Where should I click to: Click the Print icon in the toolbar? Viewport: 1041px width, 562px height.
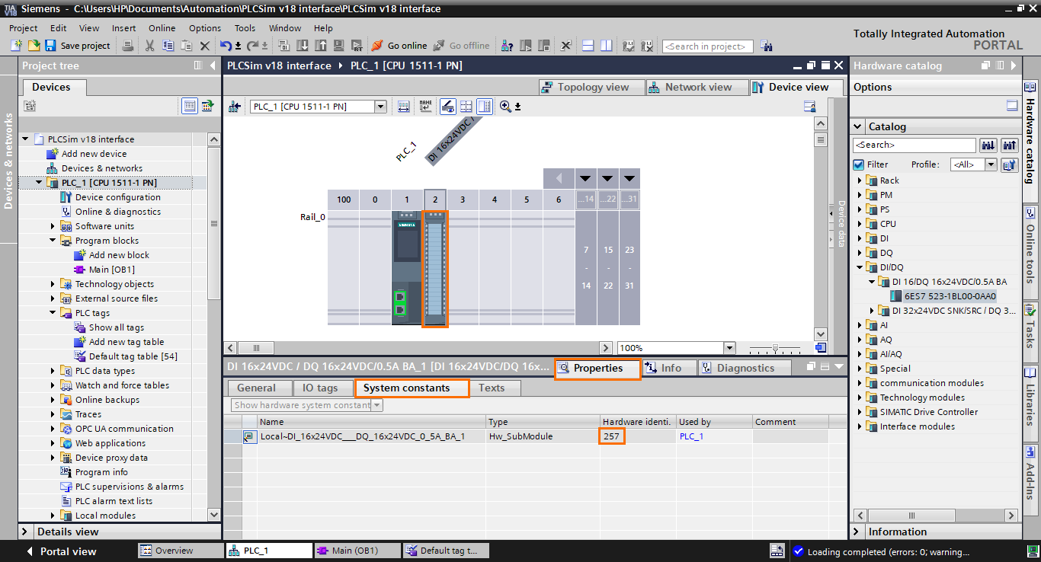click(129, 46)
